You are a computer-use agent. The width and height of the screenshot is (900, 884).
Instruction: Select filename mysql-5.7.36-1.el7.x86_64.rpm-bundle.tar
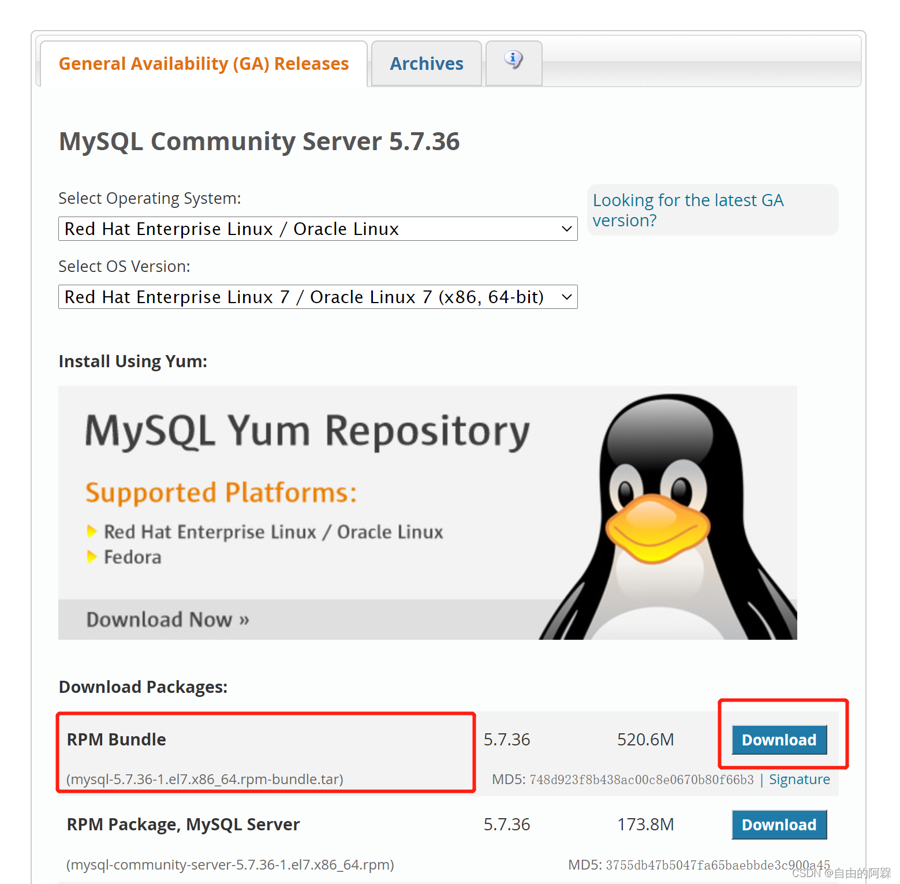tap(205, 779)
